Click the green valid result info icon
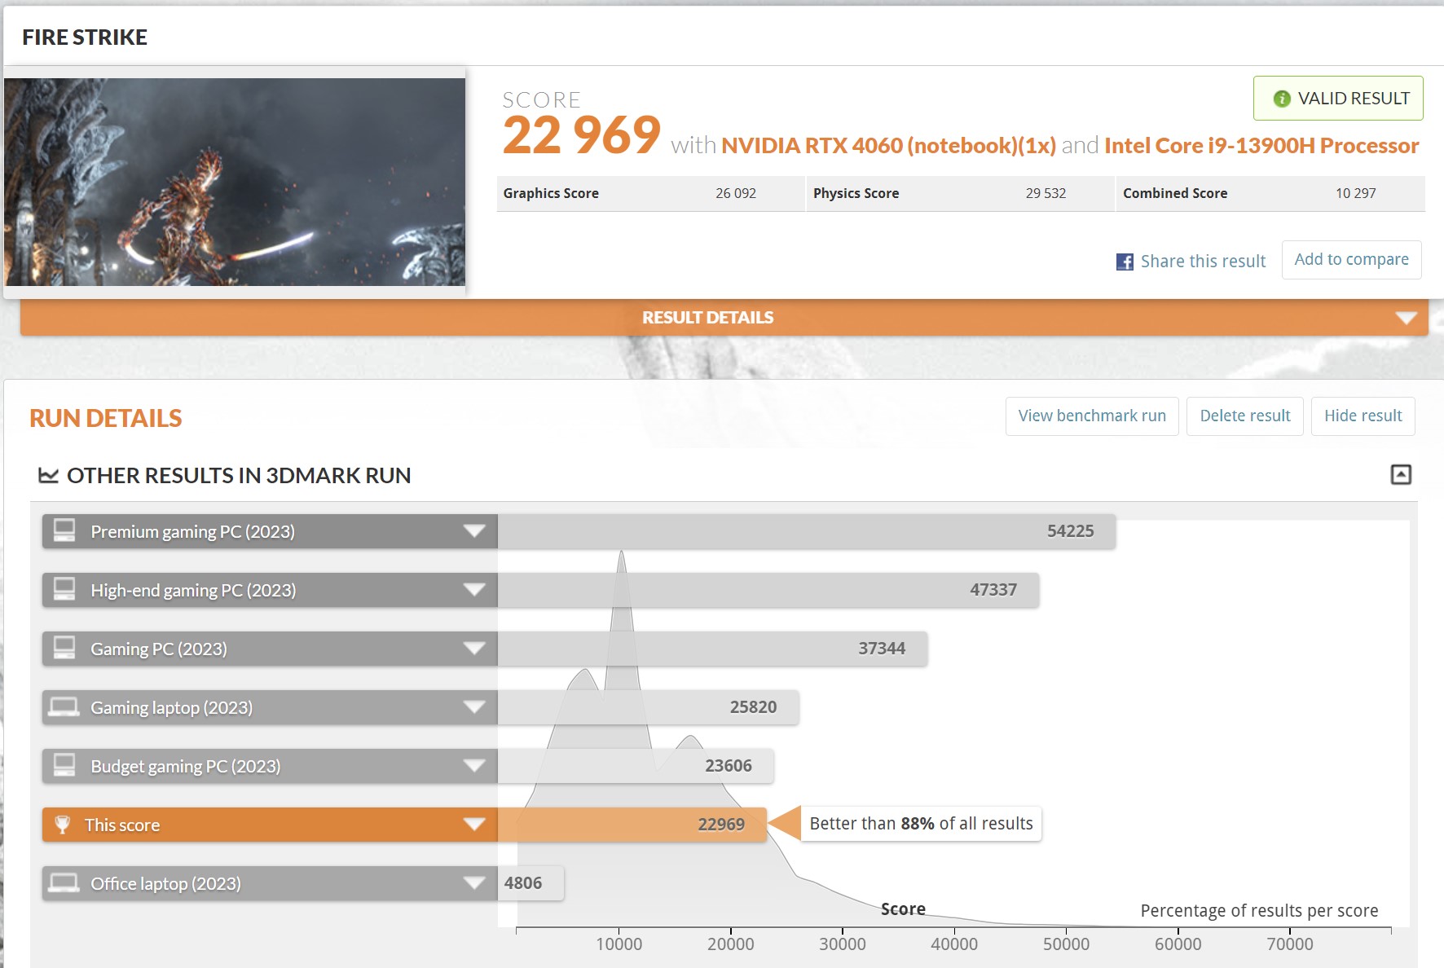This screenshot has height=968, width=1444. click(x=1282, y=99)
